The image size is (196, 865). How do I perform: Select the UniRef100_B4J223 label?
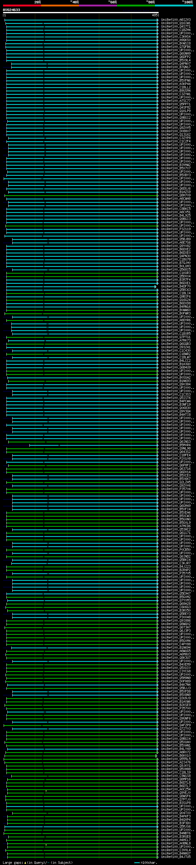tap(176, 566)
